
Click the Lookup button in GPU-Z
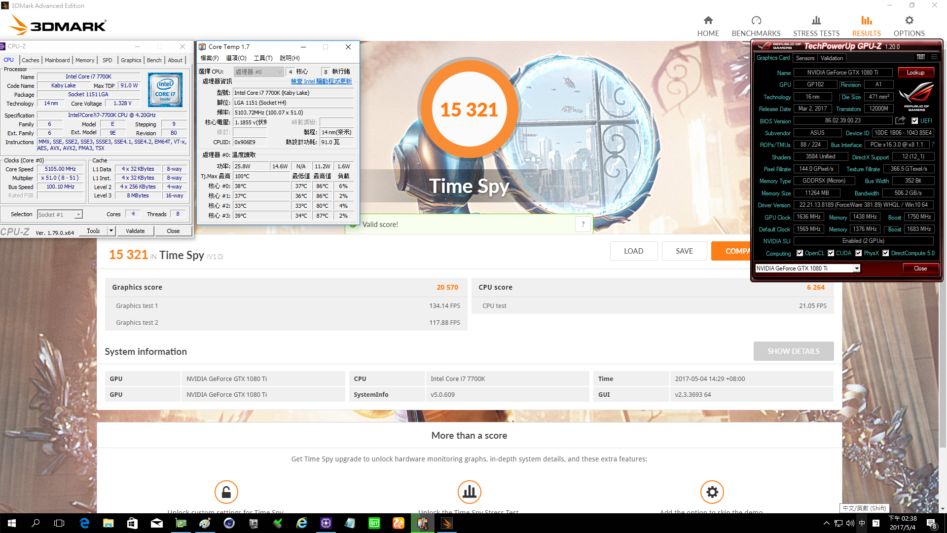pos(915,73)
